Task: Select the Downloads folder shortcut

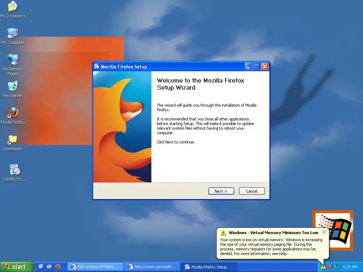Action: (x=13, y=143)
